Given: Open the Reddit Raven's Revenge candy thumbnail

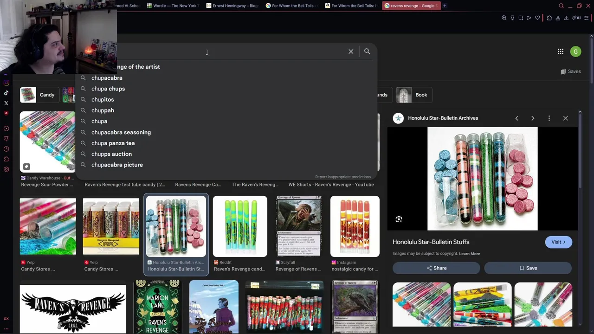Looking at the screenshot, I should pyautogui.click(x=240, y=226).
